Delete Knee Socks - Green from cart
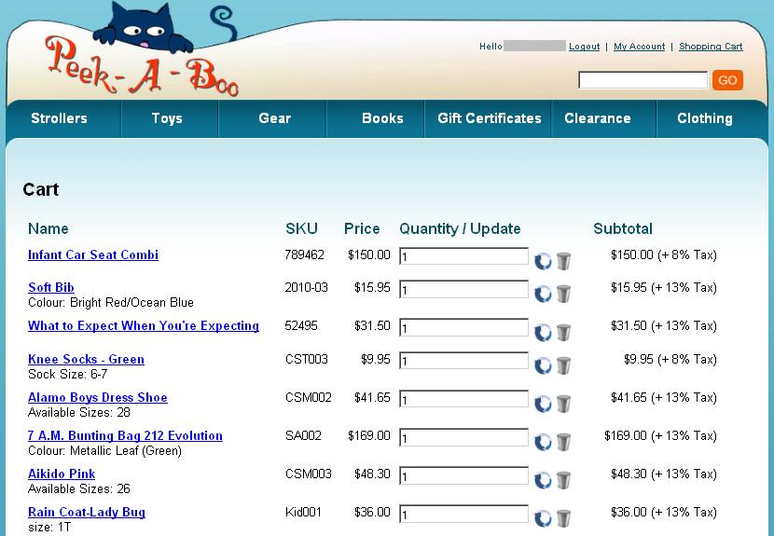This screenshot has height=536, width=774. point(564,365)
